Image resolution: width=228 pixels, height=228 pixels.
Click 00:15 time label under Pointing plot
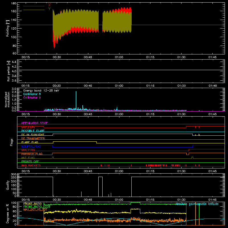(x=26, y=57)
